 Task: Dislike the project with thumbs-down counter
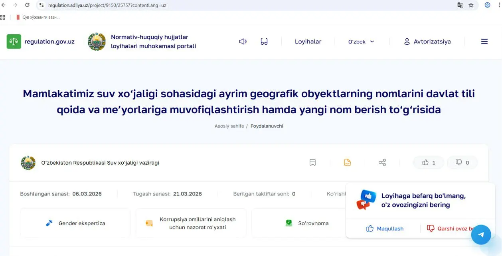(x=462, y=162)
